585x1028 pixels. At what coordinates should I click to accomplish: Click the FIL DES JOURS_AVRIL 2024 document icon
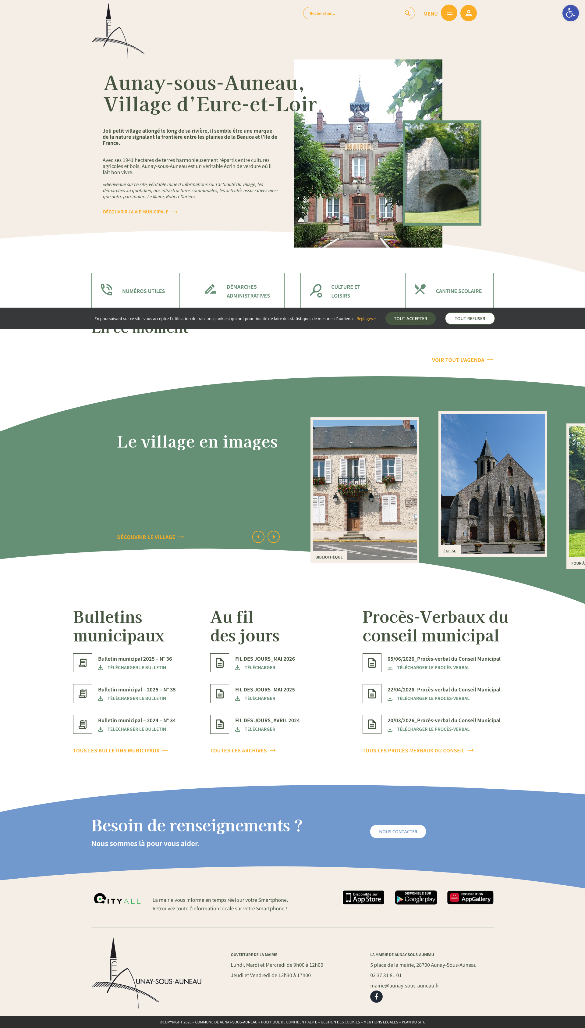pos(219,724)
